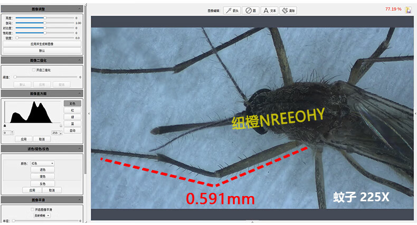The height and width of the screenshot is (225, 417).
Task: Collapse the Filter/Extract/Invert color (滤色/提色/反色) panel
Action: click(80, 149)
